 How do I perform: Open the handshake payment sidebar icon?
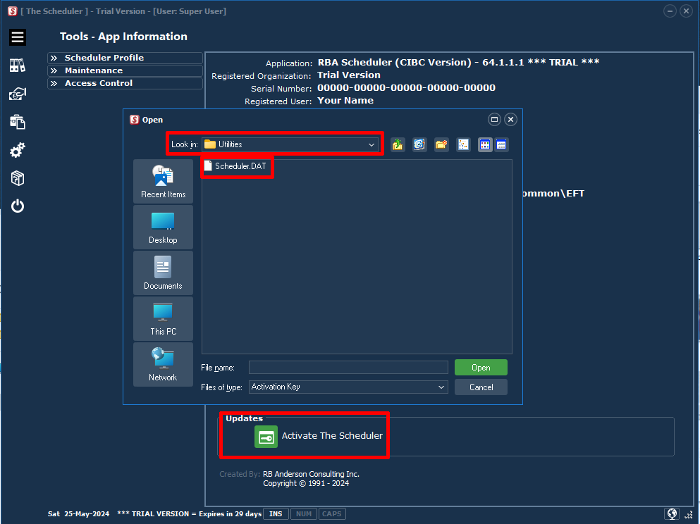coord(18,94)
